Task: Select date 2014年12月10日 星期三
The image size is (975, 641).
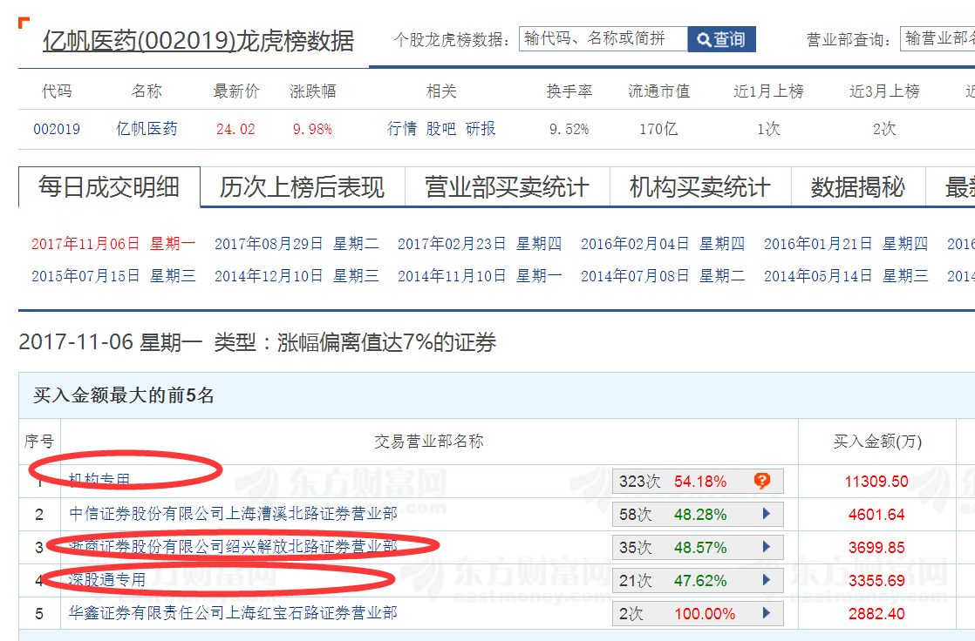Action: pos(297,276)
